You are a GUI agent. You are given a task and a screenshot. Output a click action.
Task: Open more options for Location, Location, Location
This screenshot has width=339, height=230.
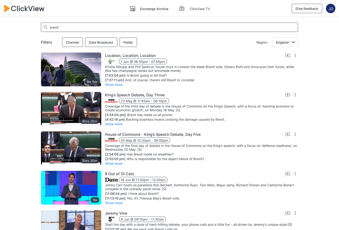point(295,55)
